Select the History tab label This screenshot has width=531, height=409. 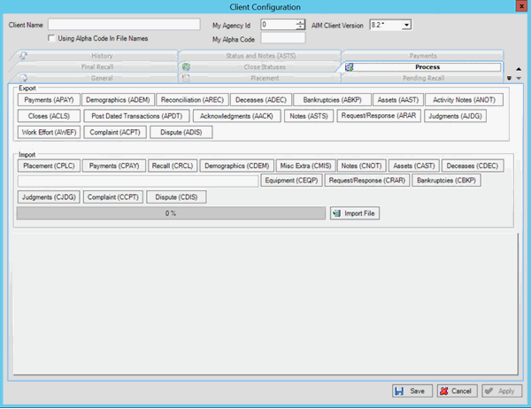pyautogui.click(x=102, y=56)
